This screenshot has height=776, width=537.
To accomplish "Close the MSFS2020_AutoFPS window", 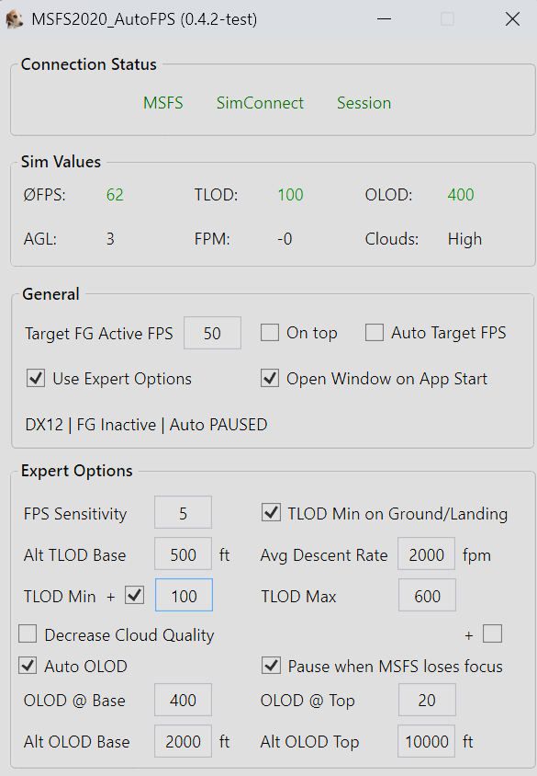I will (x=512, y=19).
